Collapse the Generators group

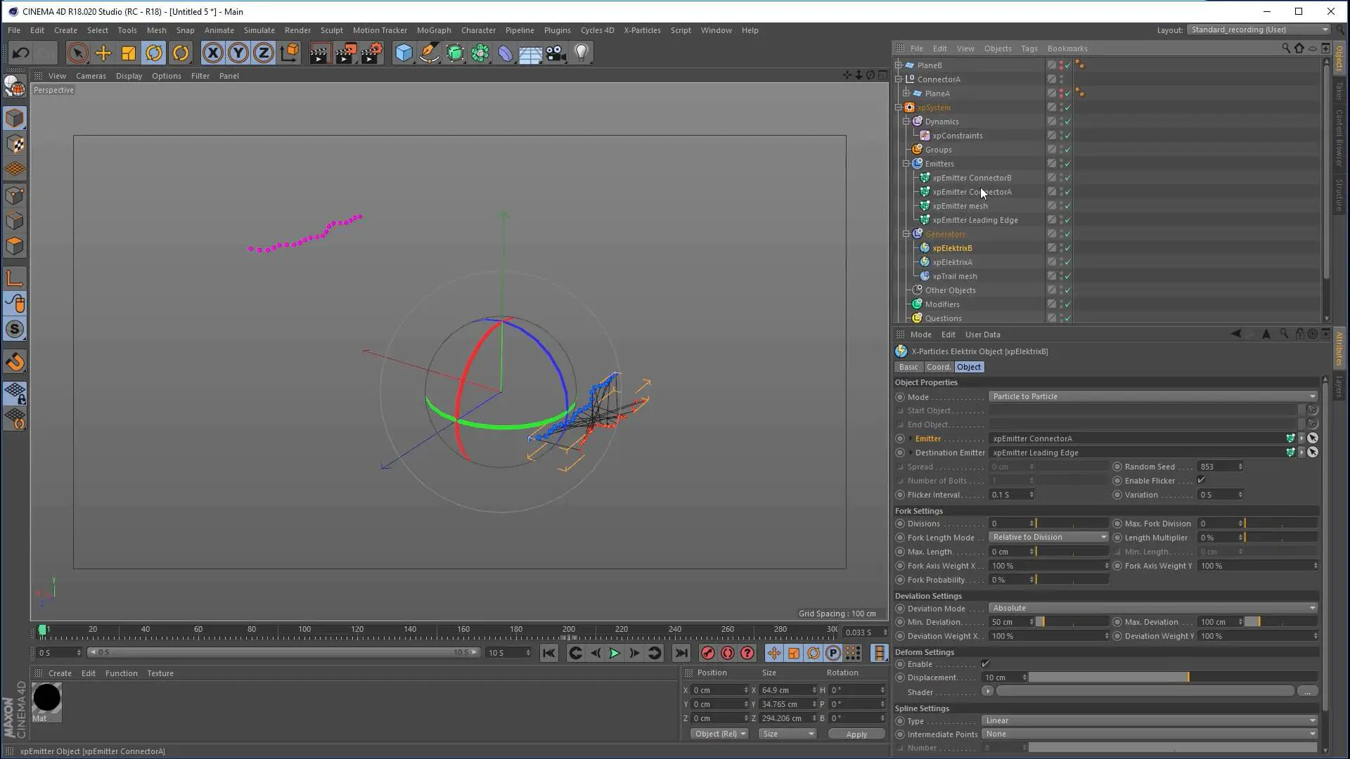coord(906,234)
